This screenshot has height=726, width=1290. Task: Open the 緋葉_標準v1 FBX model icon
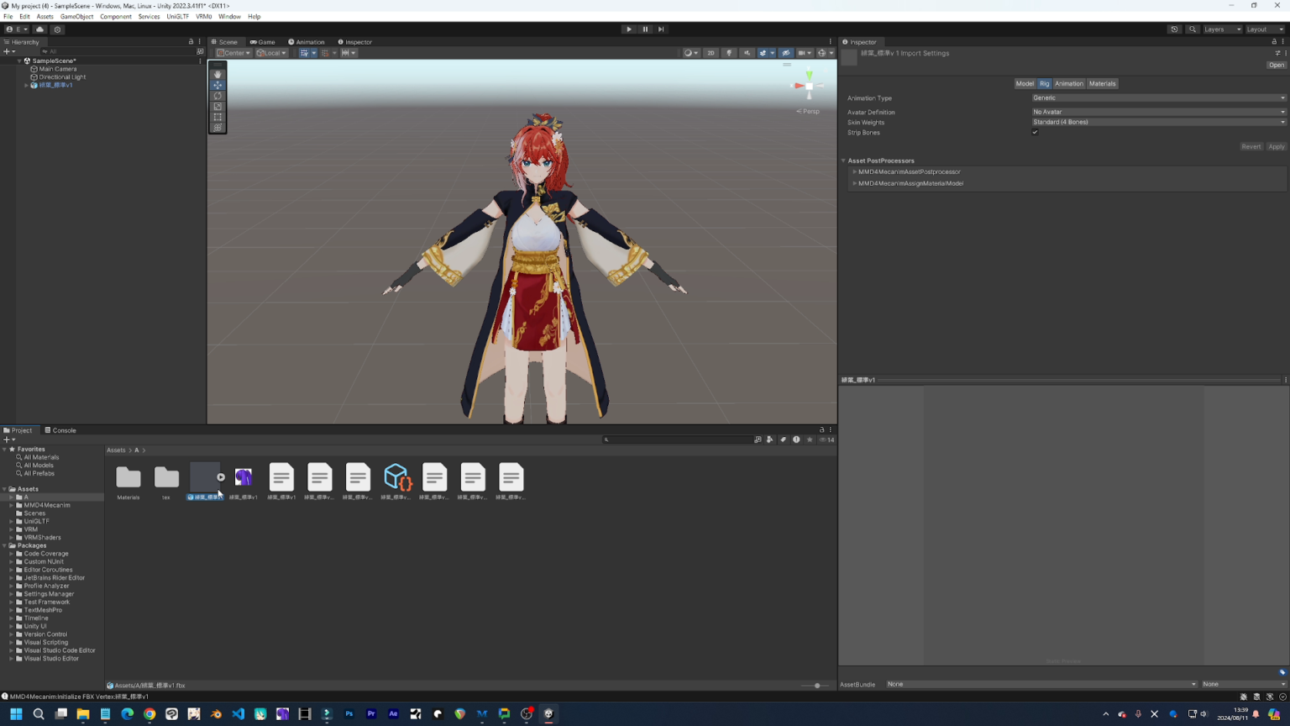205,479
